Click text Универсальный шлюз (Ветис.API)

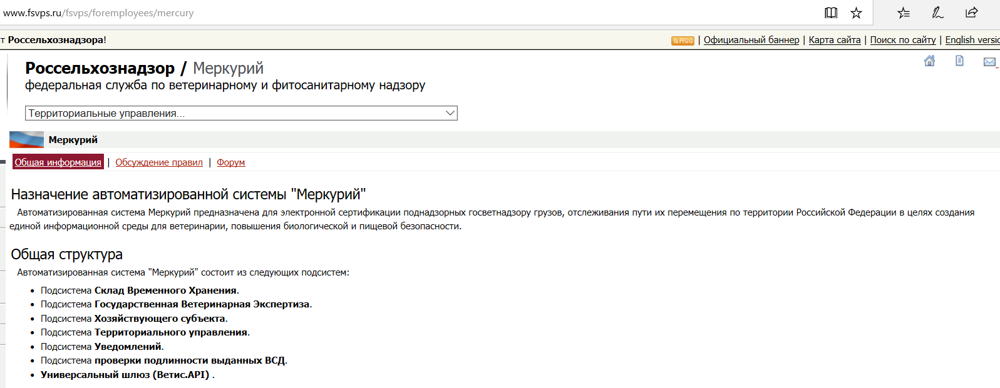click(x=125, y=375)
